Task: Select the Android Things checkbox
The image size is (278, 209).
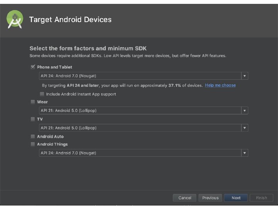Action: click(32, 144)
